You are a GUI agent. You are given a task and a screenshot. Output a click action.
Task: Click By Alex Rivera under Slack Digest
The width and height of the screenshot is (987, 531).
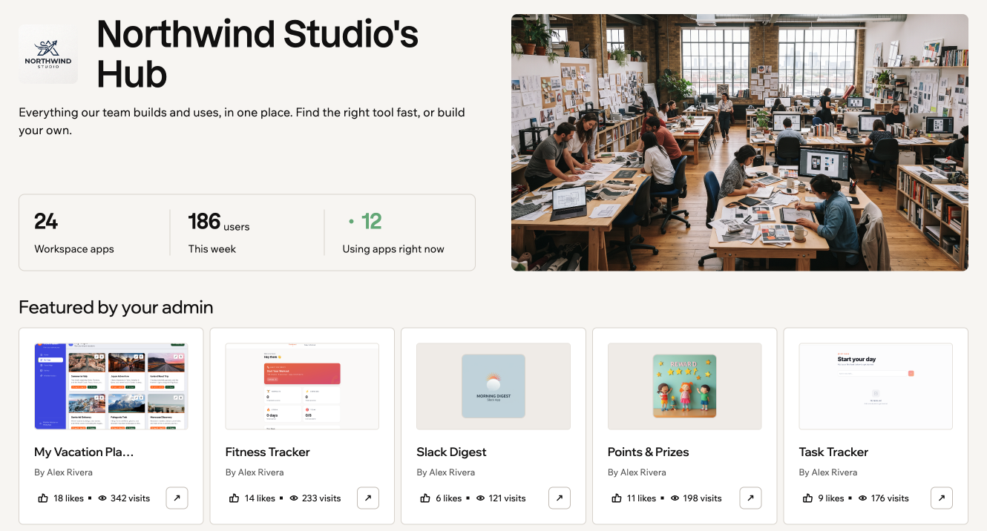point(446,472)
